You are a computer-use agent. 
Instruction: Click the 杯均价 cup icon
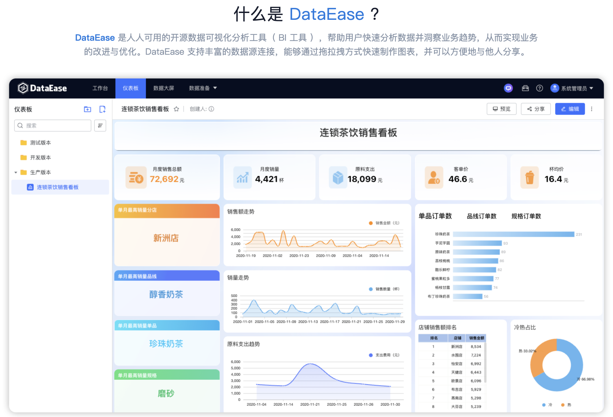coord(529,177)
